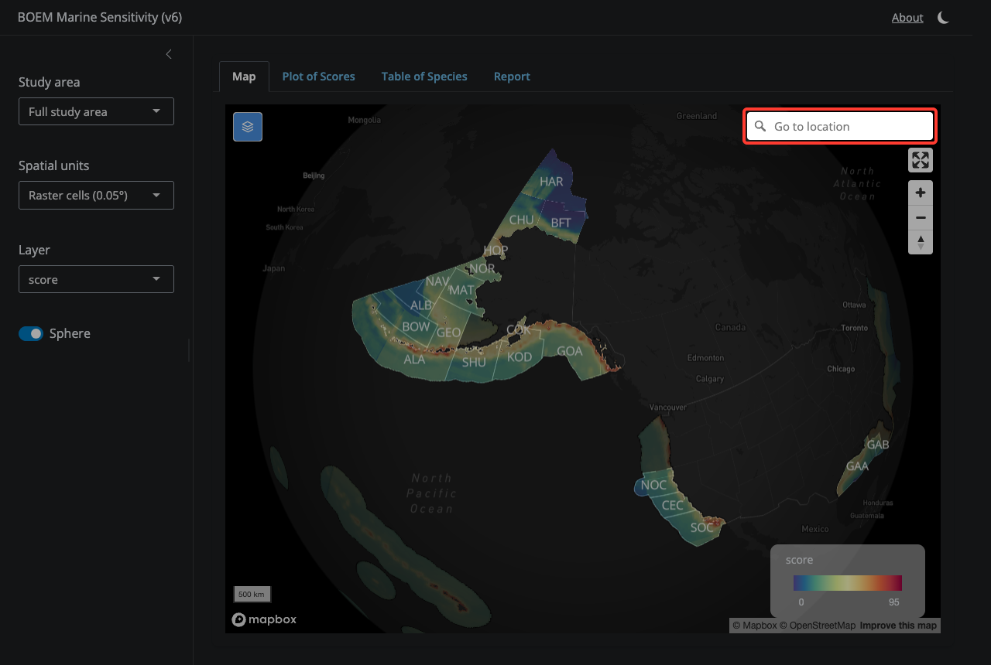Switch to the Map tab
This screenshot has height=665, width=991.
click(x=244, y=77)
